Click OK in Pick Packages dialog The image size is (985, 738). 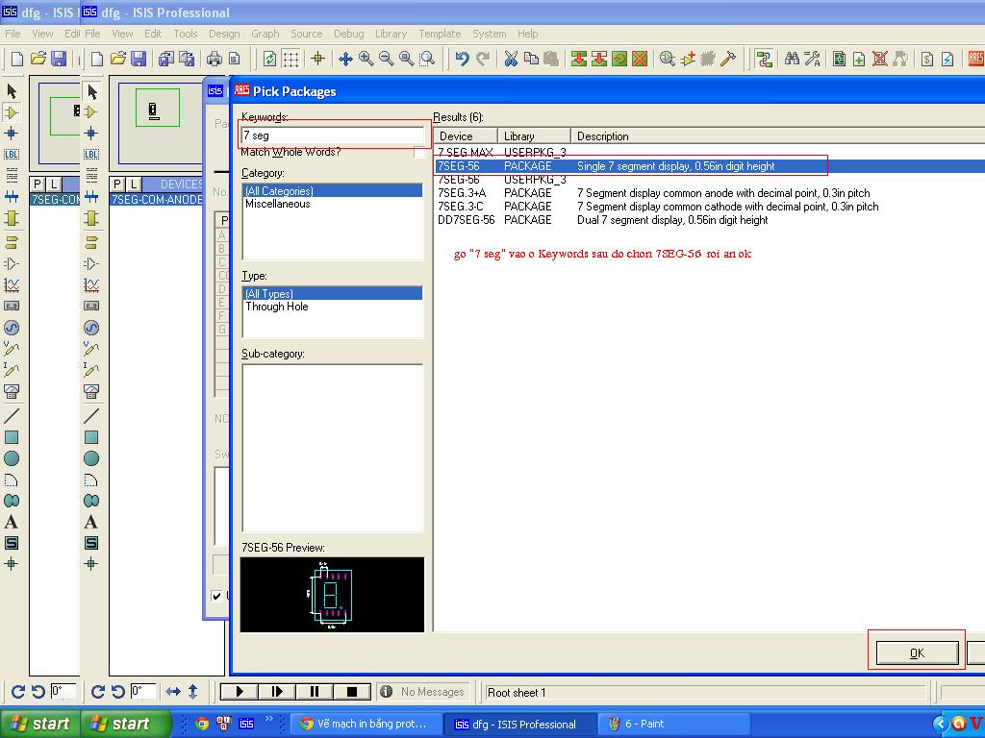(917, 652)
